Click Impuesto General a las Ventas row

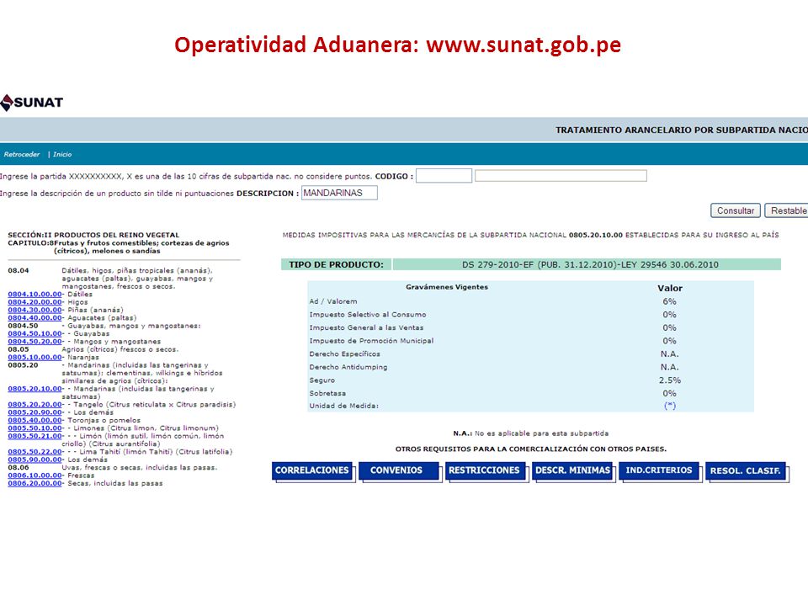click(x=531, y=327)
